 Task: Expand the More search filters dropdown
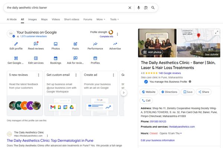(101, 19)
